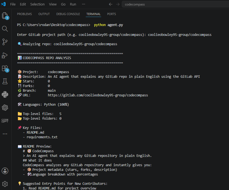Click the 'Project: codecompass' line
Screen dimensions: 229x190
tap(43, 72)
